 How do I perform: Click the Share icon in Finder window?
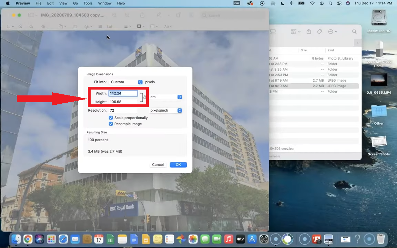[308, 32]
